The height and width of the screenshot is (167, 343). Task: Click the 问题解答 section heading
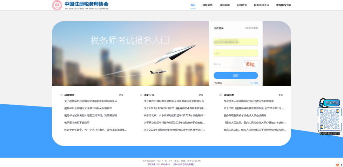coord(69,95)
